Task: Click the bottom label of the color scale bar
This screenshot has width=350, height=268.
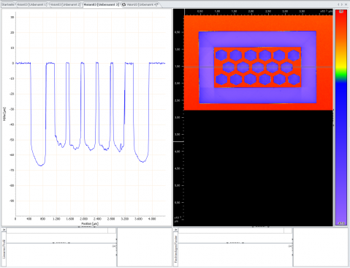Action: point(341,223)
